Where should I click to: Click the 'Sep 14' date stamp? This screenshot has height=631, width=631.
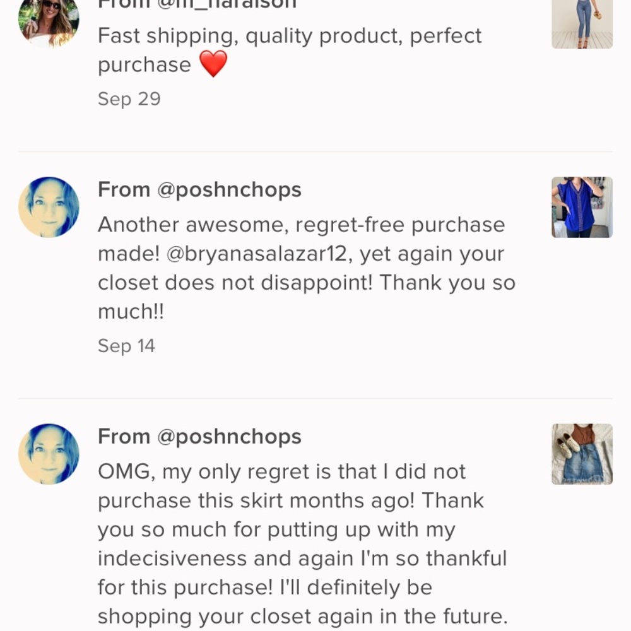point(126,346)
